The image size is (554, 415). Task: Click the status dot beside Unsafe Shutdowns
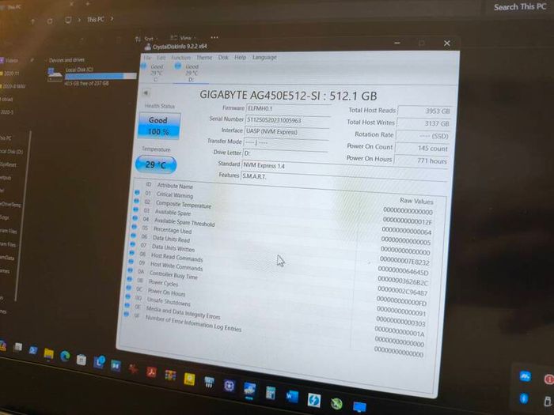[127, 296]
